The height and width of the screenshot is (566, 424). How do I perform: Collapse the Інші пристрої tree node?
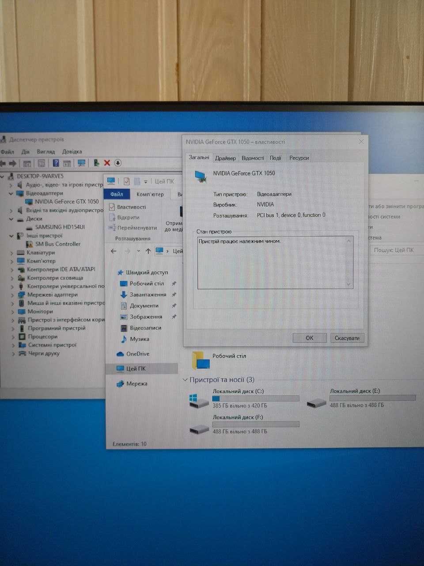pos(11,236)
